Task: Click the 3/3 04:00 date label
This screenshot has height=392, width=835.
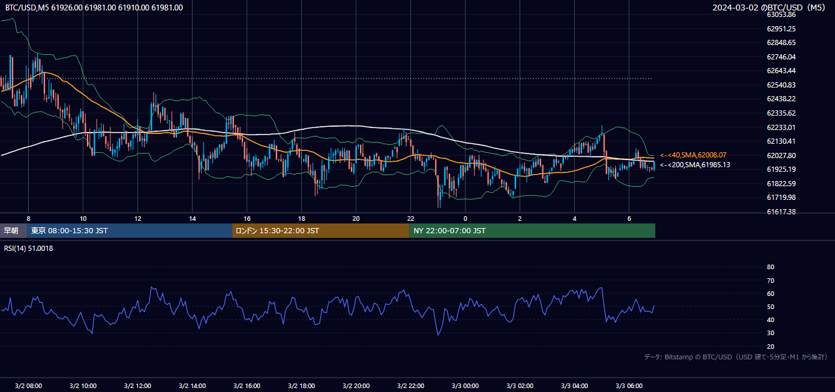Action: (574, 385)
